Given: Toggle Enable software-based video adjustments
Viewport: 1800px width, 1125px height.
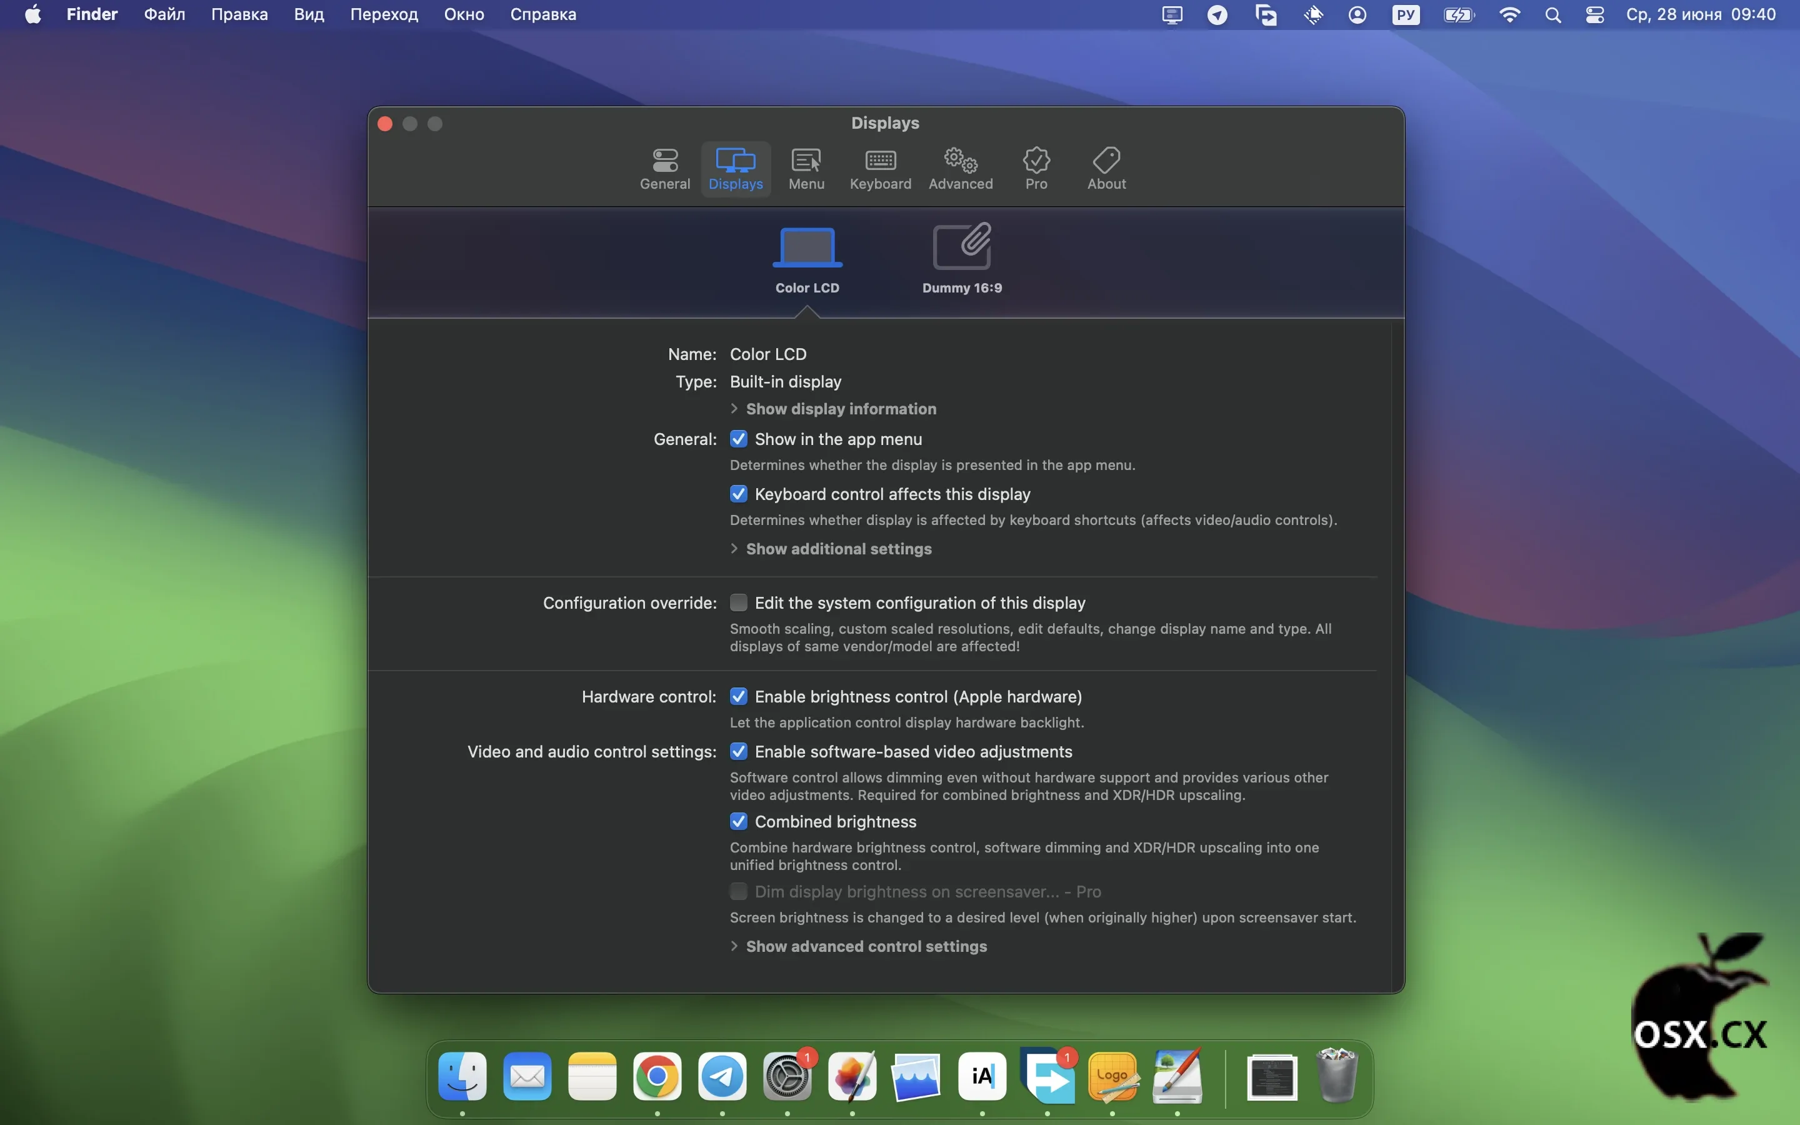Looking at the screenshot, I should (738, 751).
